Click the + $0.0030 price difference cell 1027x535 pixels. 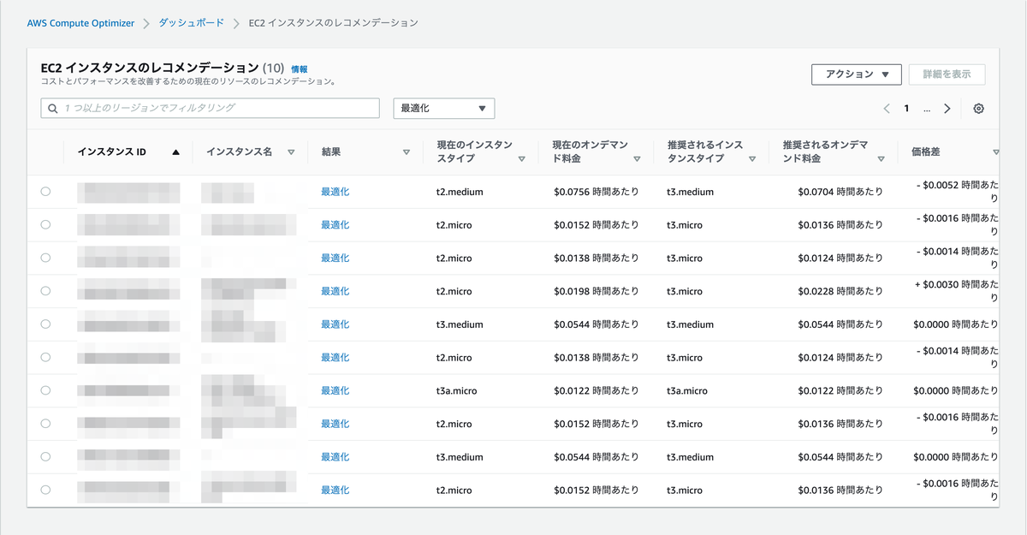[x=957, y=291]
